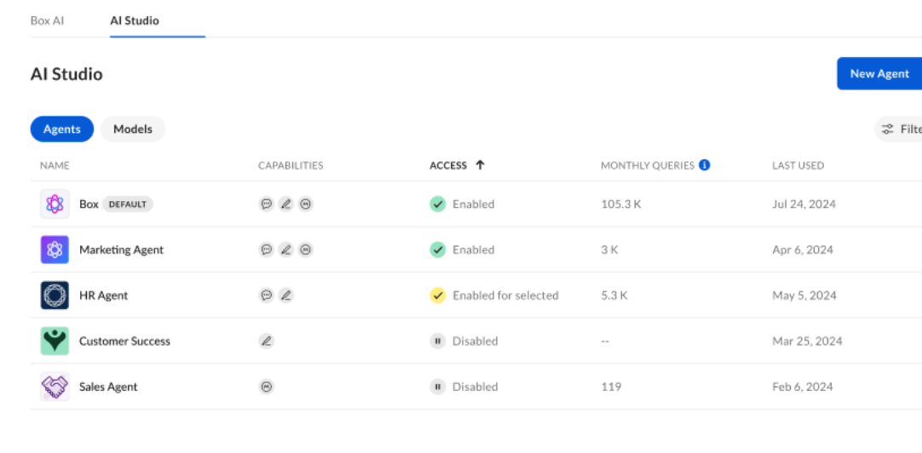The height and width of the screenshot is (453, 922).
Task: Open the Marketing Agent name link
Action: point(121,249)
